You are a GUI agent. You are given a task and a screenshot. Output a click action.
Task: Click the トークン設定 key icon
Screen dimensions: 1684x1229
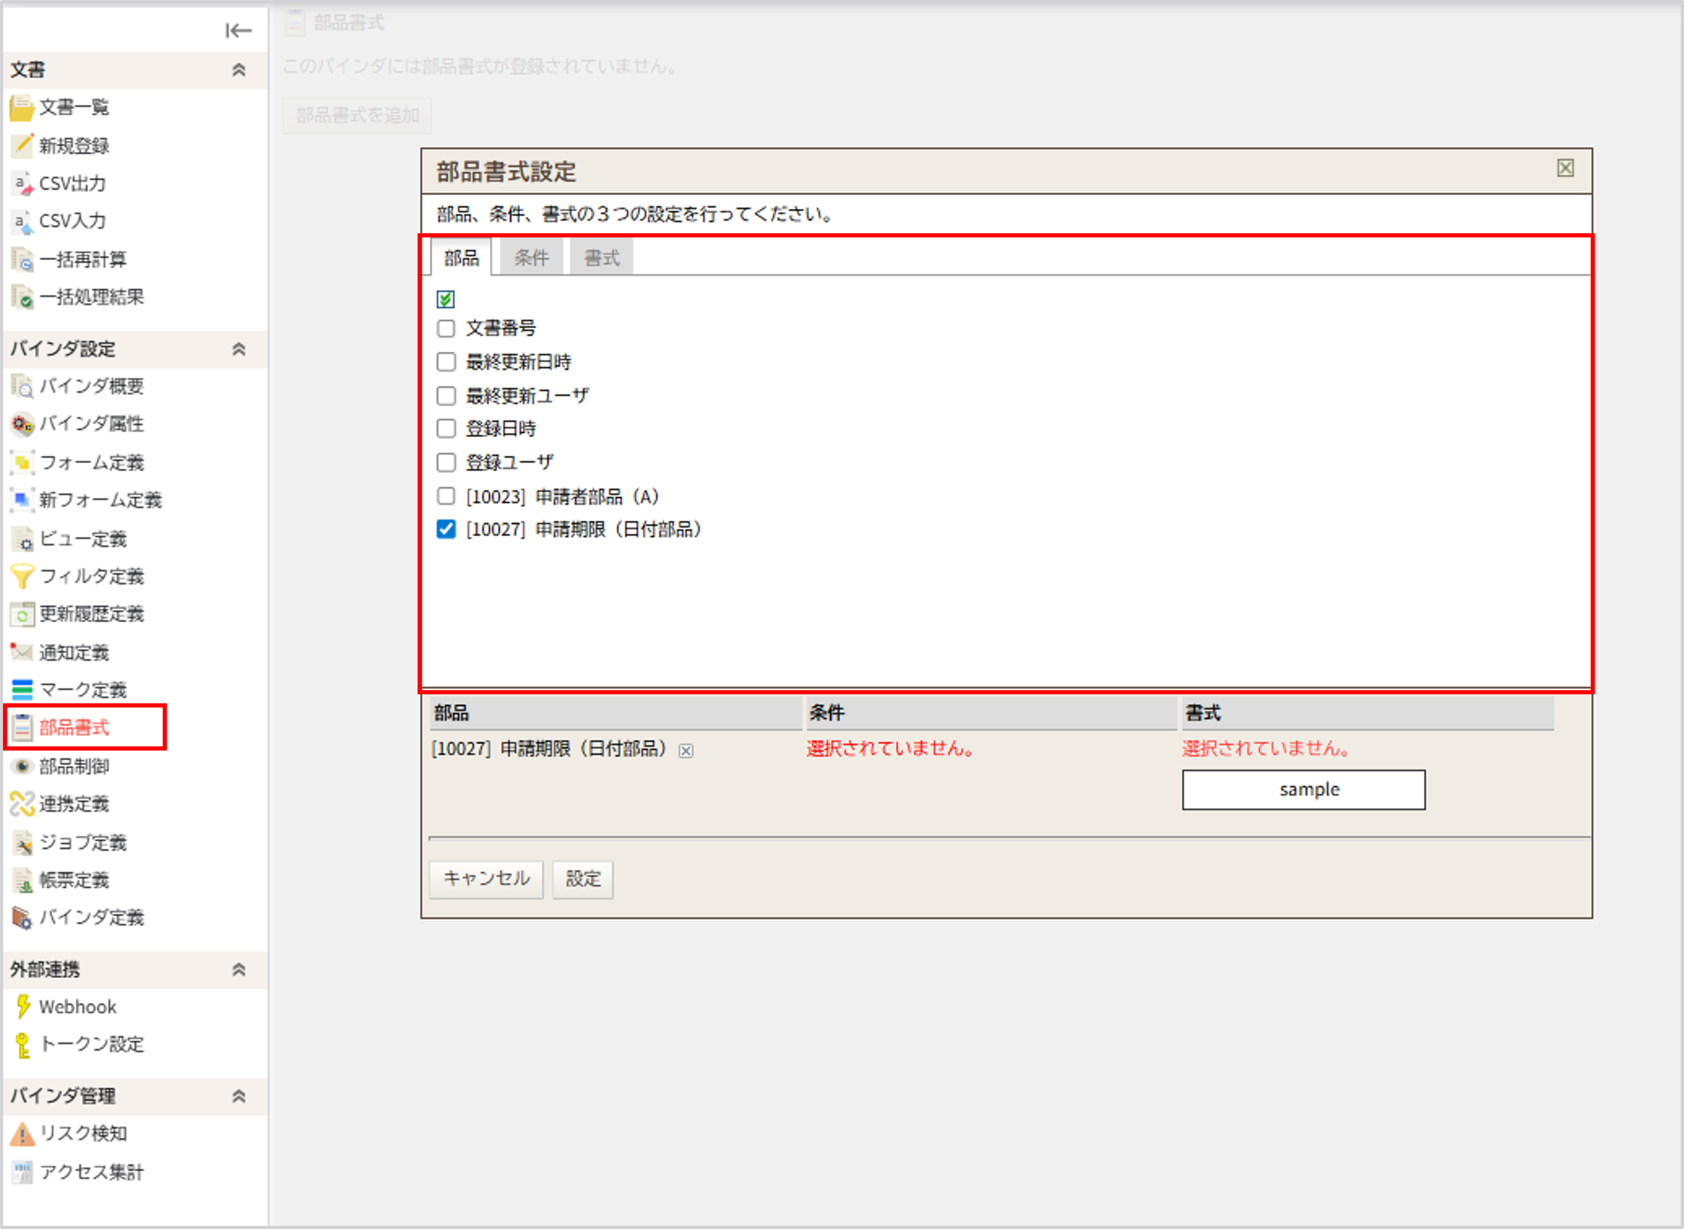(23, 1045)
